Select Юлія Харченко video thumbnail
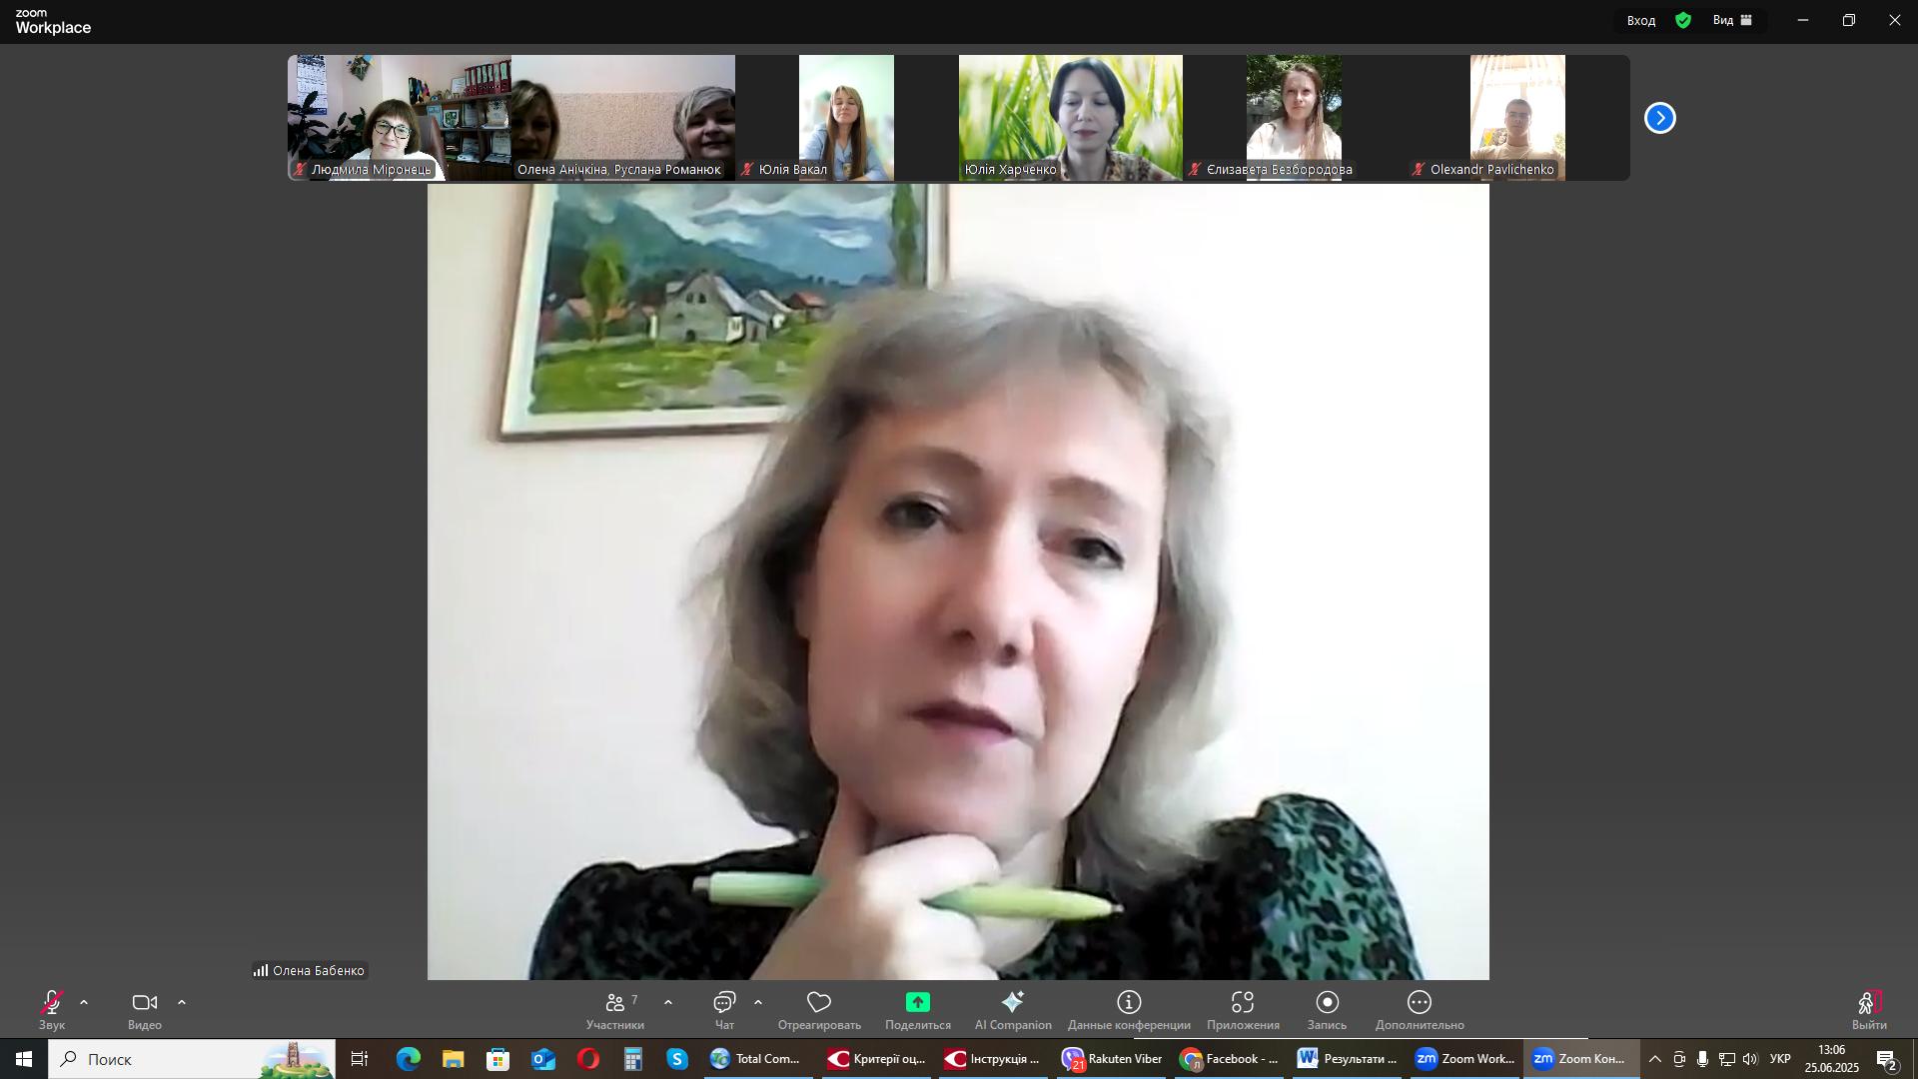Image resolution: width=1918 pixels, height=1079 pixels. pyautogui.click(x=1071, y=117)
